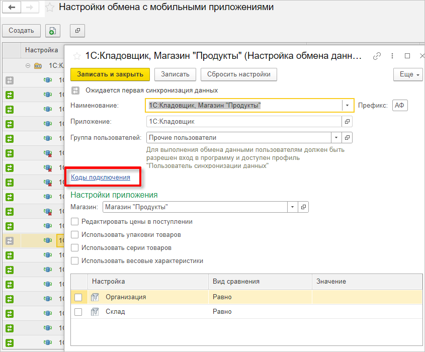Click the empty Значение cell of Организация
425x352 pixels.
367,297
